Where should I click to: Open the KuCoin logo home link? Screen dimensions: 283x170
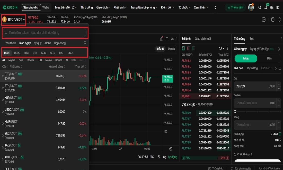[x=10, y=7]
